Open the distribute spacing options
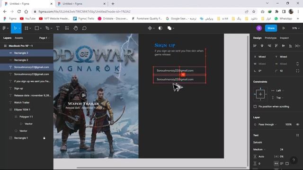 (298, 46)
